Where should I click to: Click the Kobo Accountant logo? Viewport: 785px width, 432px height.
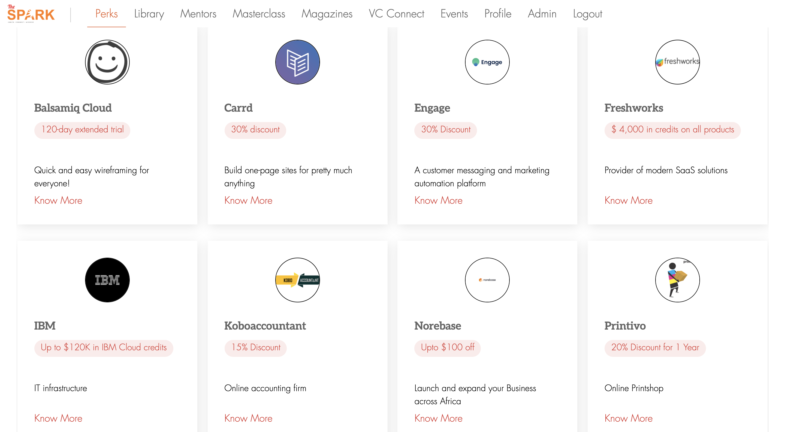297,280
